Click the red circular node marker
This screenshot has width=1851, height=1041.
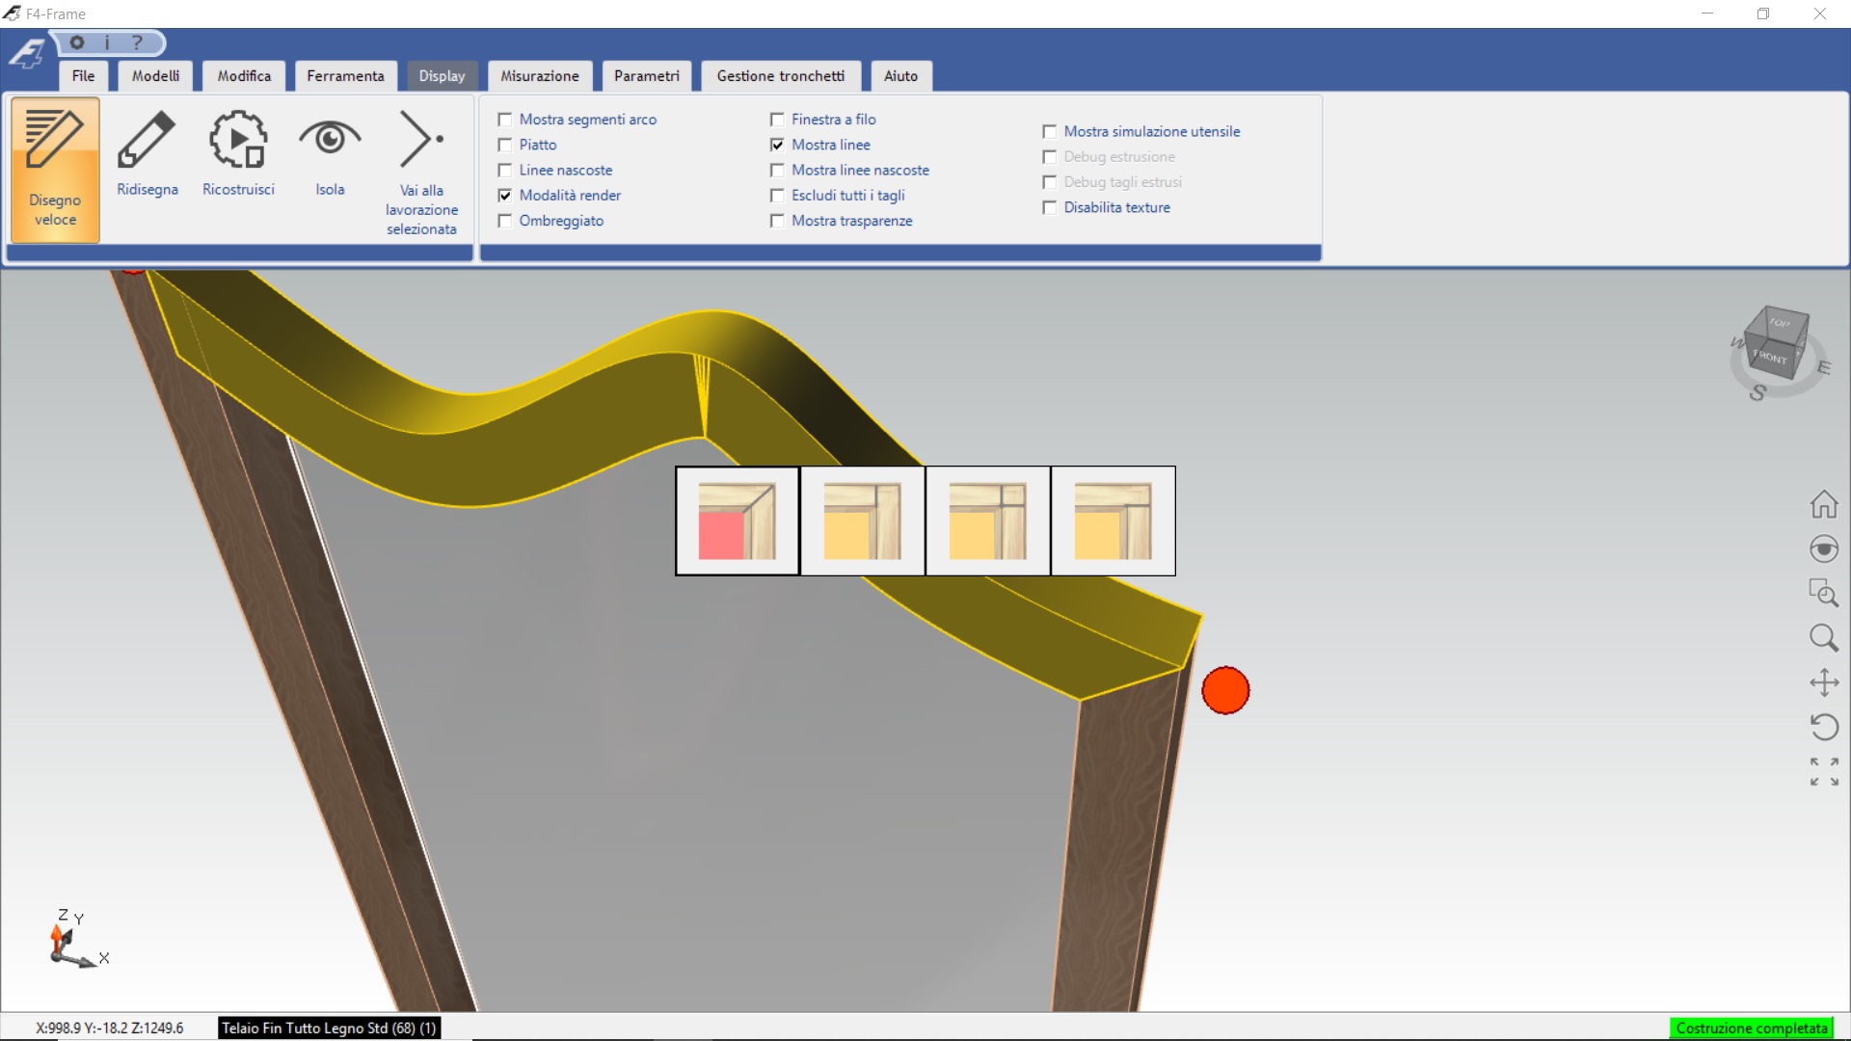click(x=1225, y=690)
